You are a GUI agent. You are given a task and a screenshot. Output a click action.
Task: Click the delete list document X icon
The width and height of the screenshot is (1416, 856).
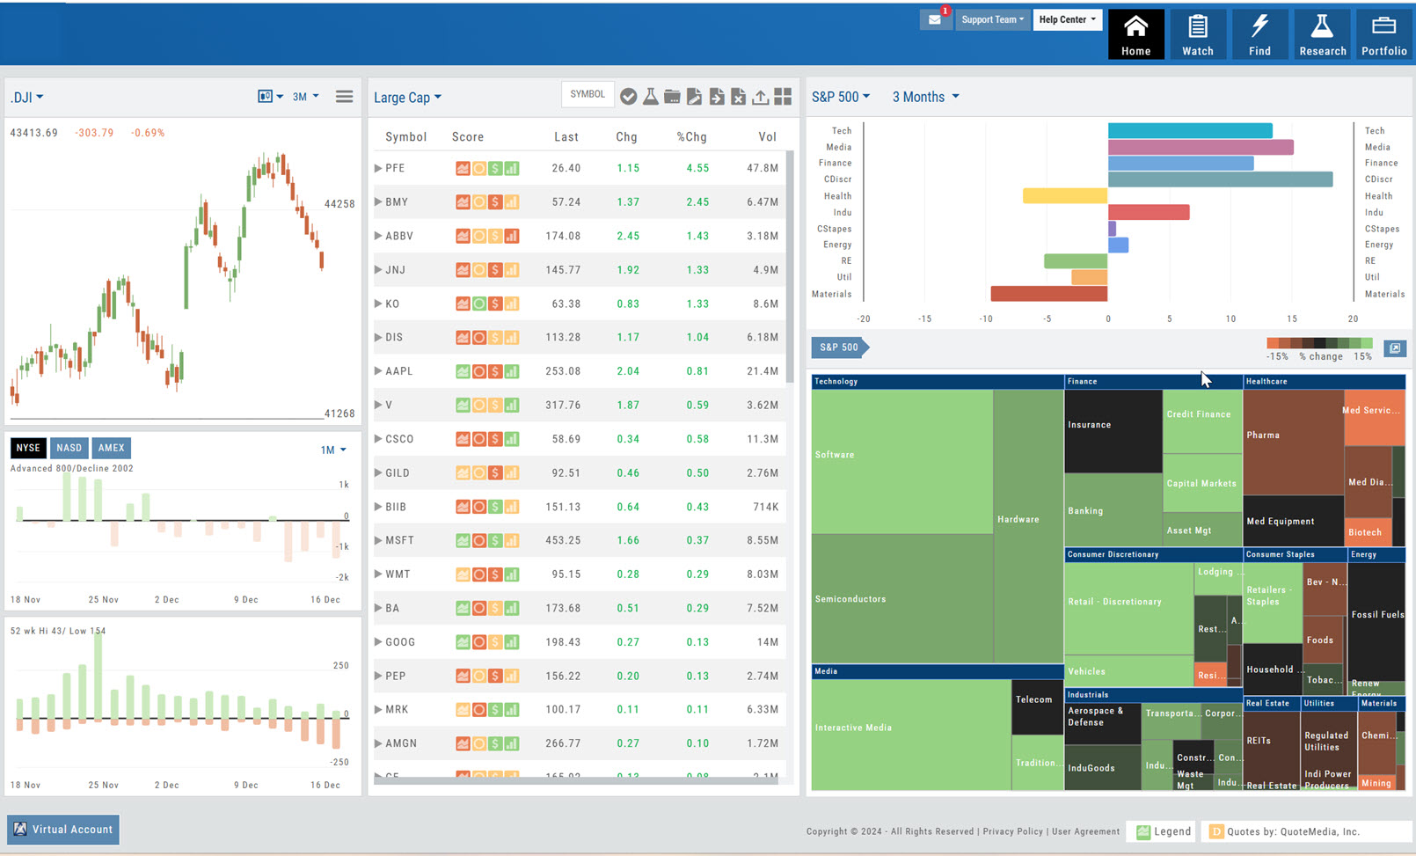738,97
